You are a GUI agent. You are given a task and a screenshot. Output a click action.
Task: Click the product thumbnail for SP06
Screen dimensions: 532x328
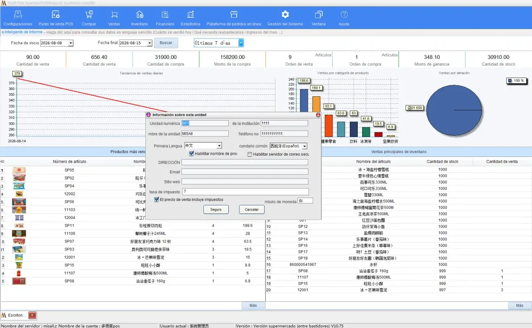coord(19,202)
